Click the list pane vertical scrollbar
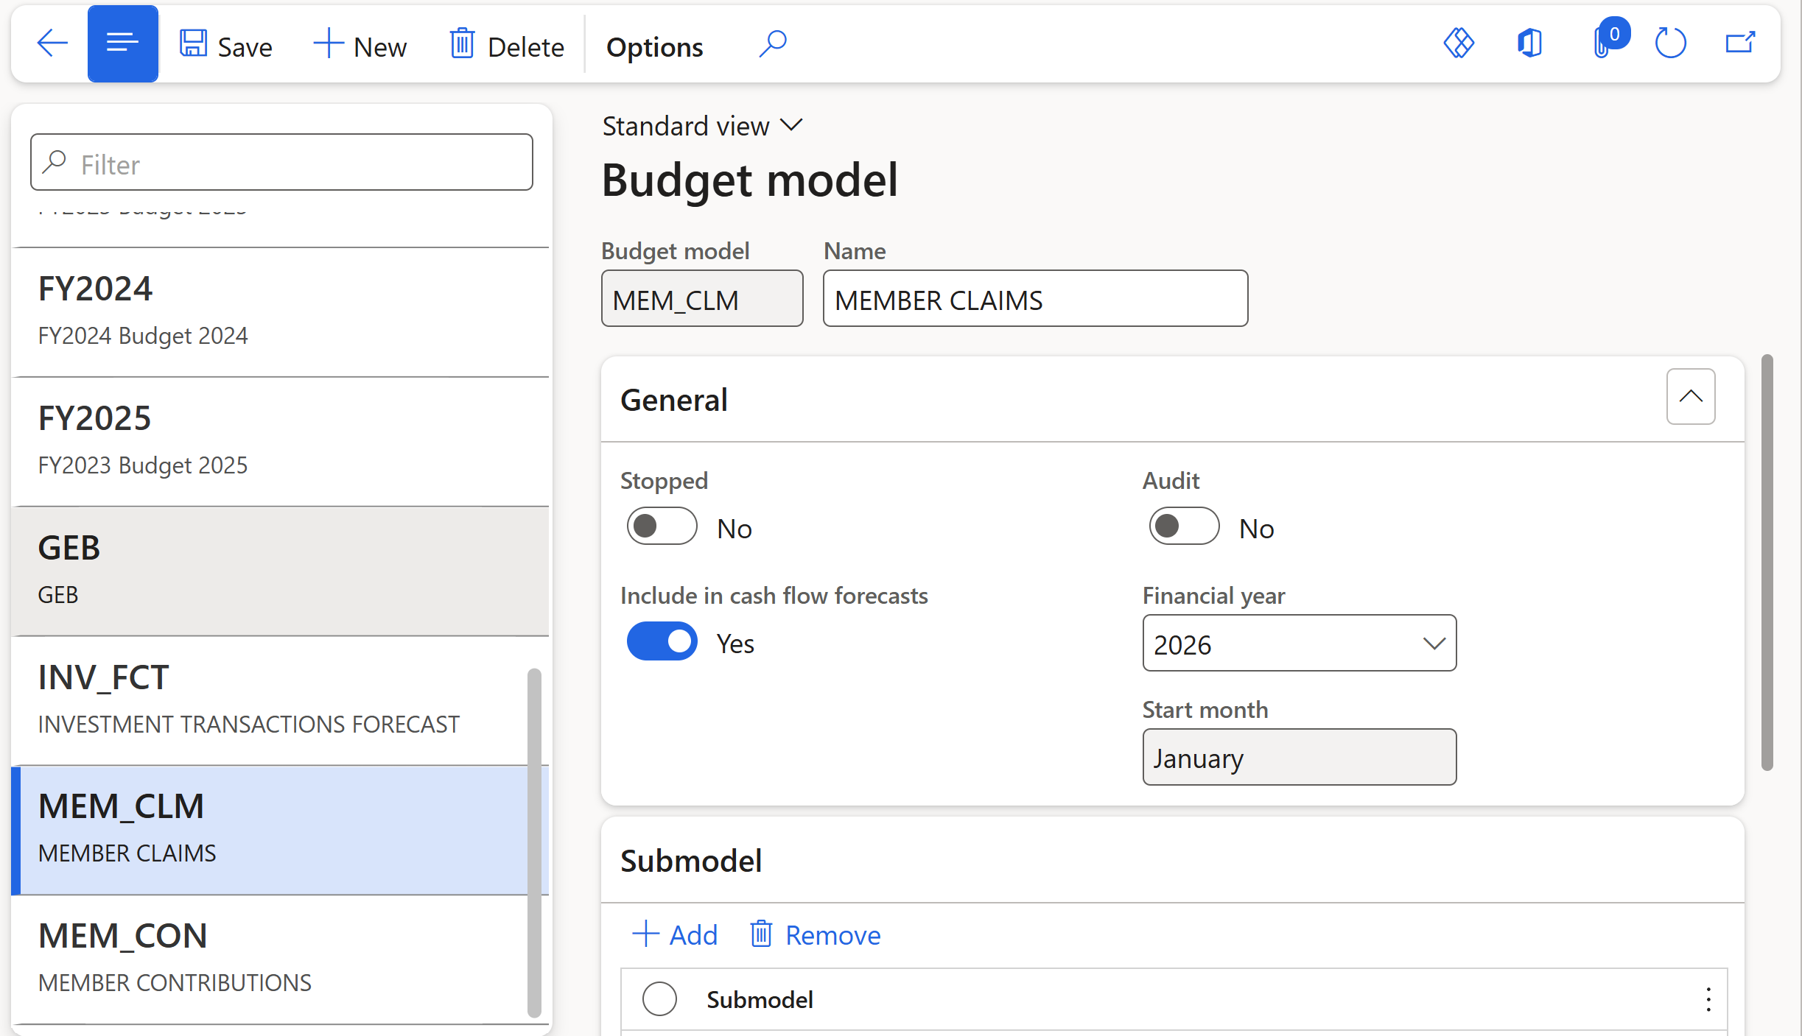 click(534, 842)
